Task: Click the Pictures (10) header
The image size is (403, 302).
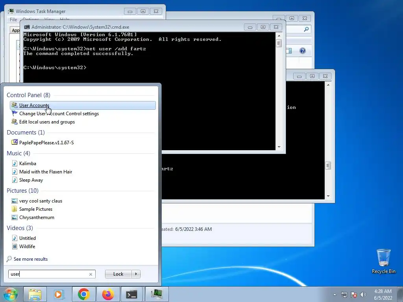Action: pyautogui.click(x=22, y=191)
